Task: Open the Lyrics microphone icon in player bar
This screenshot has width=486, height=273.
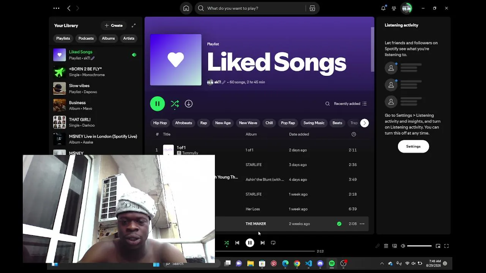Action: (377, 246)
